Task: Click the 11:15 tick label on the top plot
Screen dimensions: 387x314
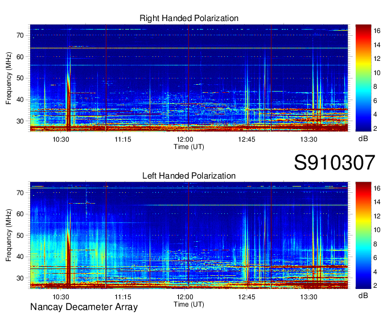Action: 123,139
